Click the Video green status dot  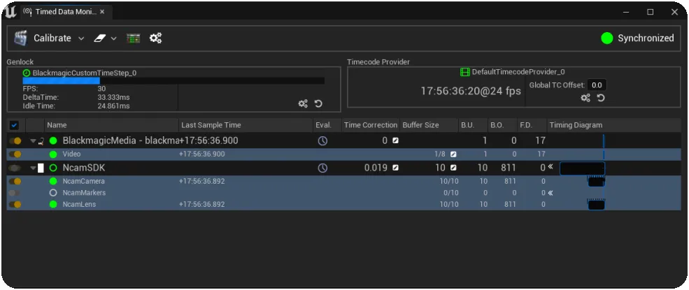point(54,154)
